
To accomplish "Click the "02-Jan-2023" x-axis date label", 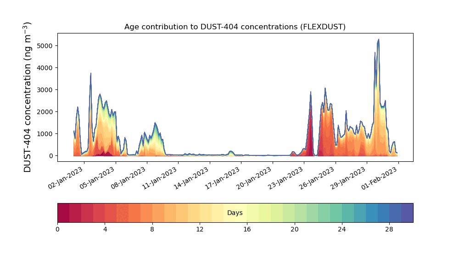I will (66, 178).
